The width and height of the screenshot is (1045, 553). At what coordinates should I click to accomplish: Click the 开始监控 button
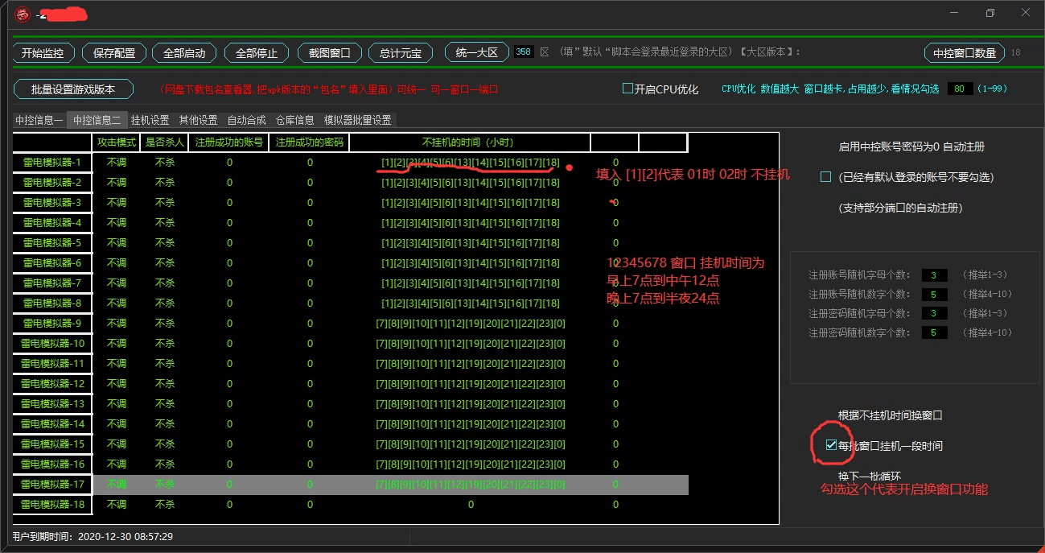(x=43, y=53)
